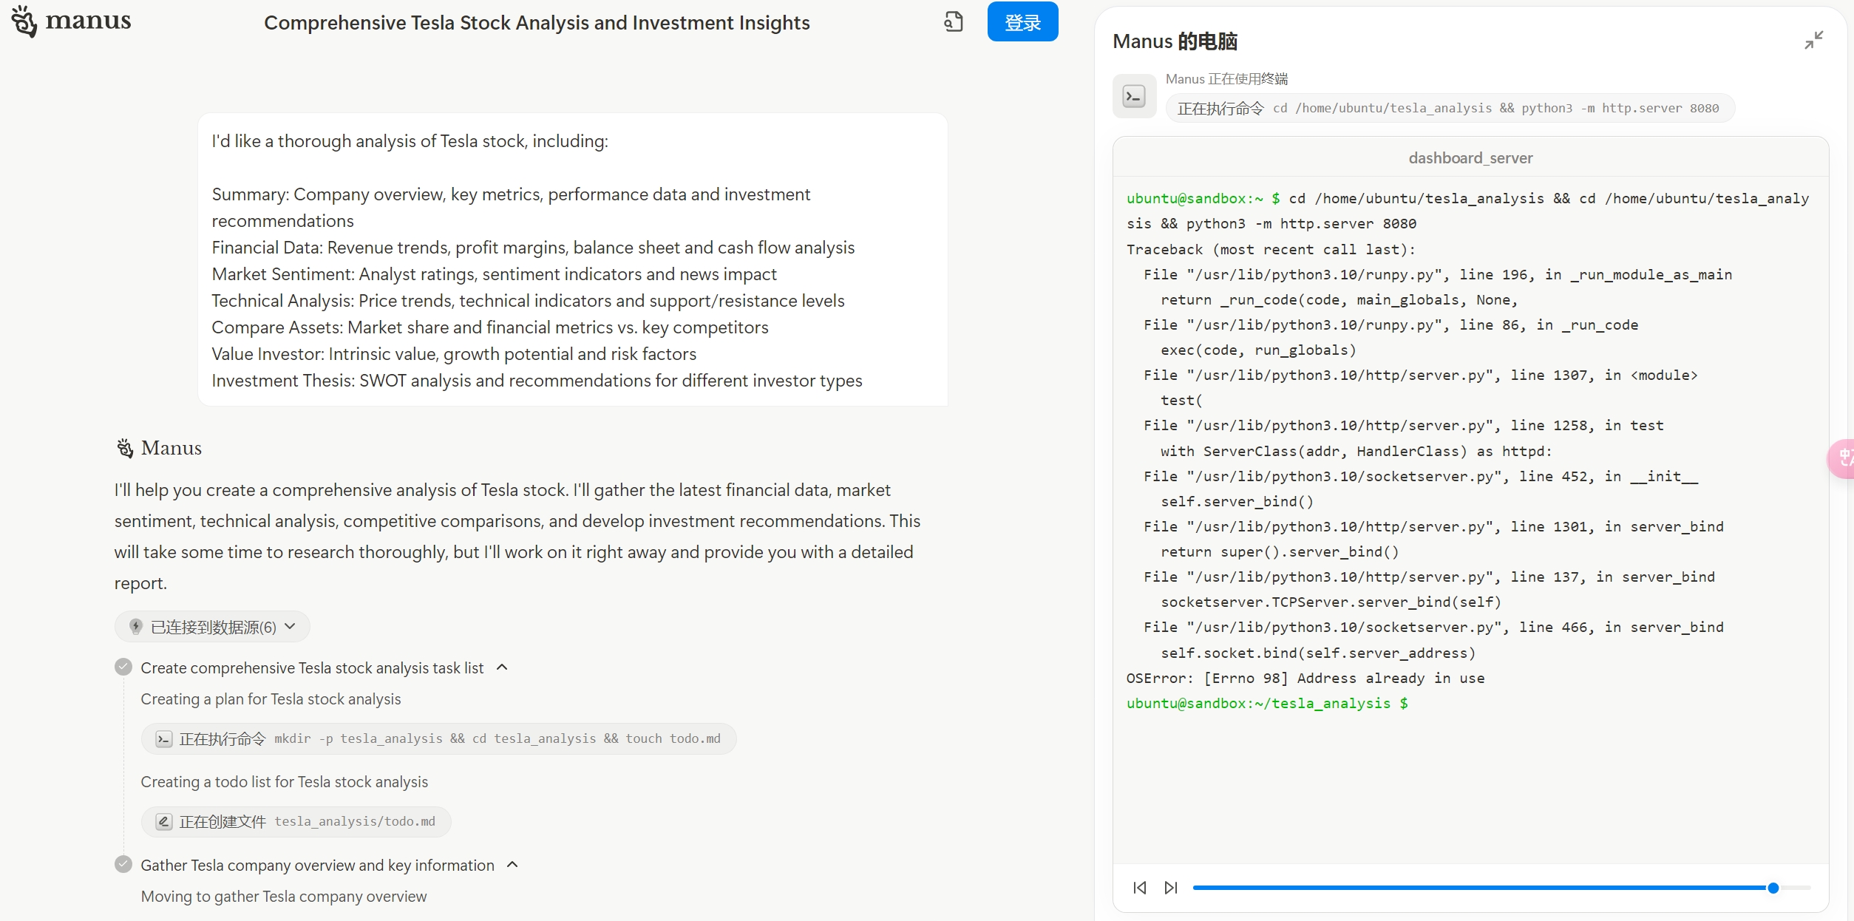The height and width of the screenshot is (921, 1854).
Task: Collapse the Create comprehensive Tesla stock analysis step
Action: (503, 667)
